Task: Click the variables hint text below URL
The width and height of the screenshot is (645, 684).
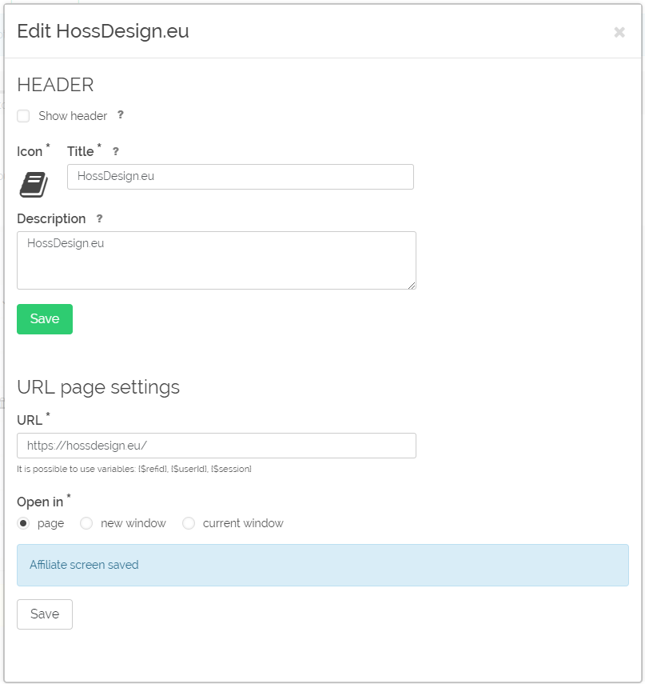Action: (133, 469)
